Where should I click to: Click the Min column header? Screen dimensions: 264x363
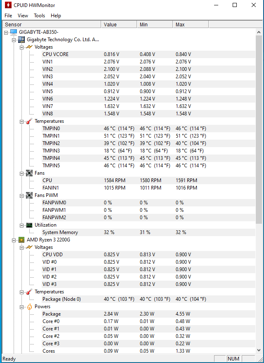pyautogui.click(x=155, y=25)
